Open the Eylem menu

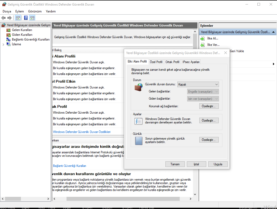click(x=19, y=11)
